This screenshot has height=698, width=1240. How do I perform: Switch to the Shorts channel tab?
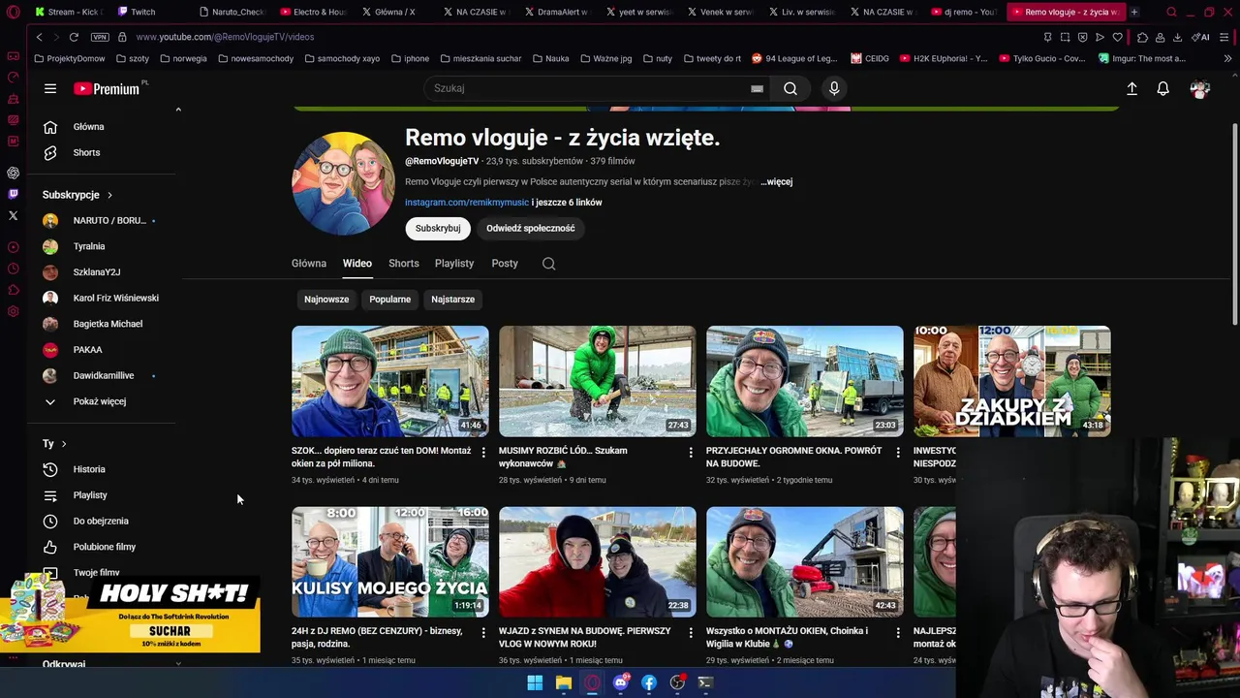point(404,264)
